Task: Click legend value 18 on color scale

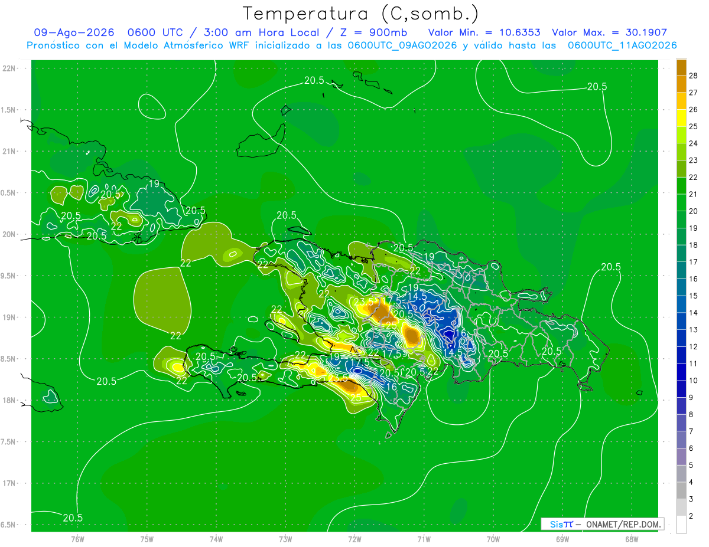Action: [694, 245]
